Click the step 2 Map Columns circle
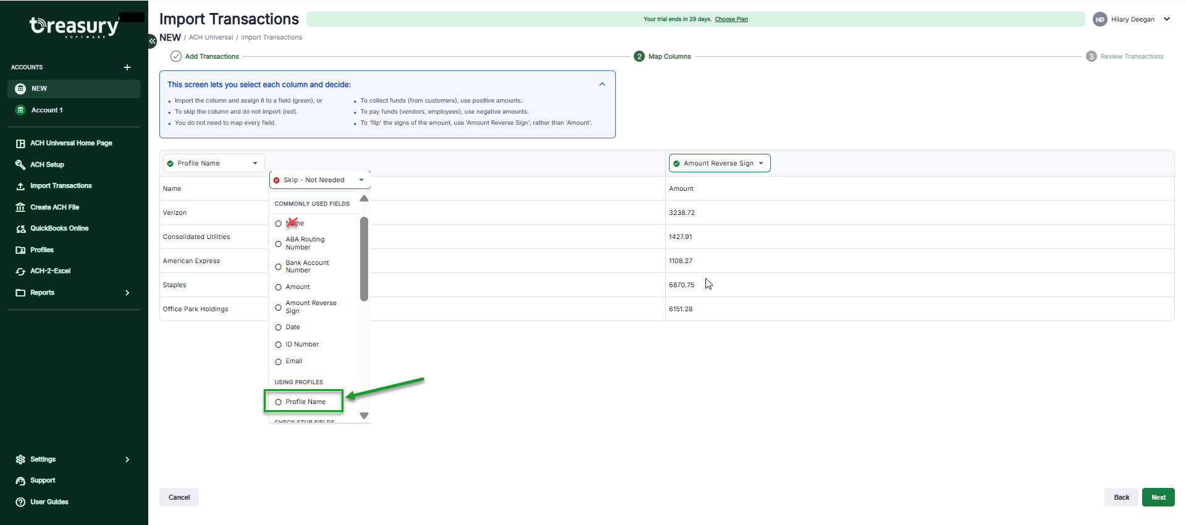 pyautogui.click(x=639, y=56)
